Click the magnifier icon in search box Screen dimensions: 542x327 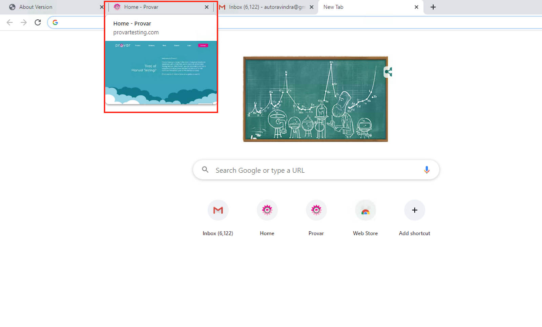pos(205,170)
